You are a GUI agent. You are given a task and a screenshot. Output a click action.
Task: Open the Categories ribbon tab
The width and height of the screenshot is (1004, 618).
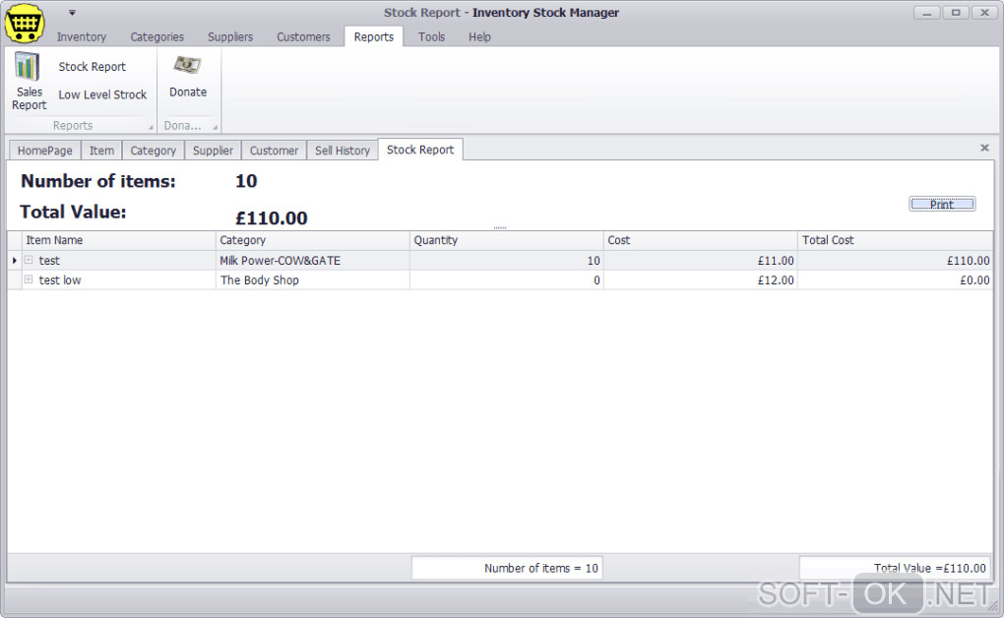157,37
